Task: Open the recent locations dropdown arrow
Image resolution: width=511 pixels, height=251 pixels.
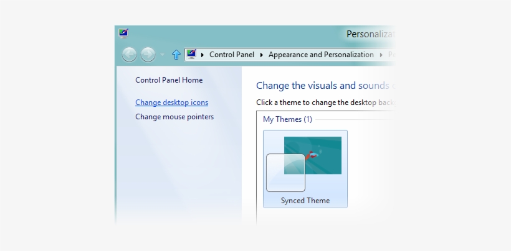Action: click(162, 55)
